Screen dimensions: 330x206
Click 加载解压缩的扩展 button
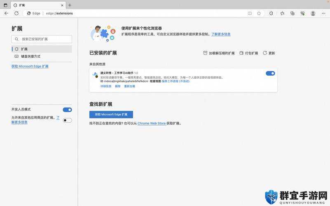pyautogui.click(x=219, y=53)
